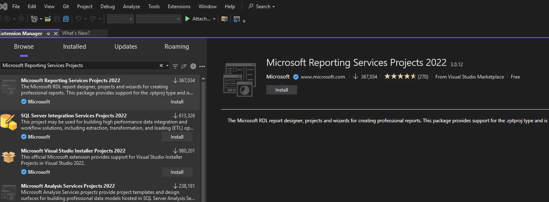Image resolution: width=549 pixels, height=202 pixels.
Task: Open the Tools menu
Action: coord(154,7)
